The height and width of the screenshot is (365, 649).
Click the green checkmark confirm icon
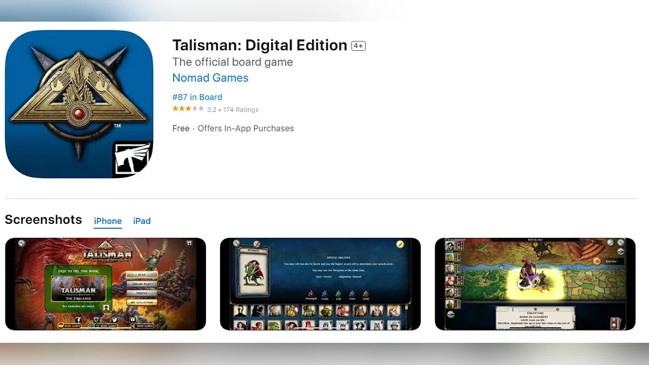coord(400,244)
